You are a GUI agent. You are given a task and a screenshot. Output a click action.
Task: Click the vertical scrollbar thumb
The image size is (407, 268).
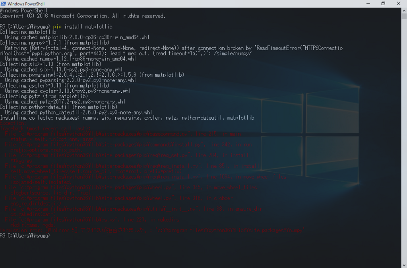click(x=404, y=16)
